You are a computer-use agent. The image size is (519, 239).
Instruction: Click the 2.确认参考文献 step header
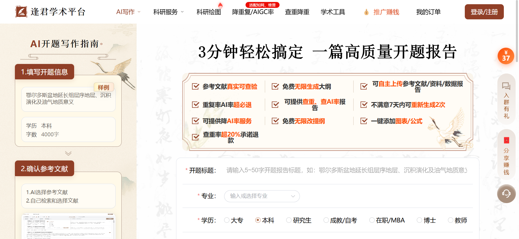45,168
